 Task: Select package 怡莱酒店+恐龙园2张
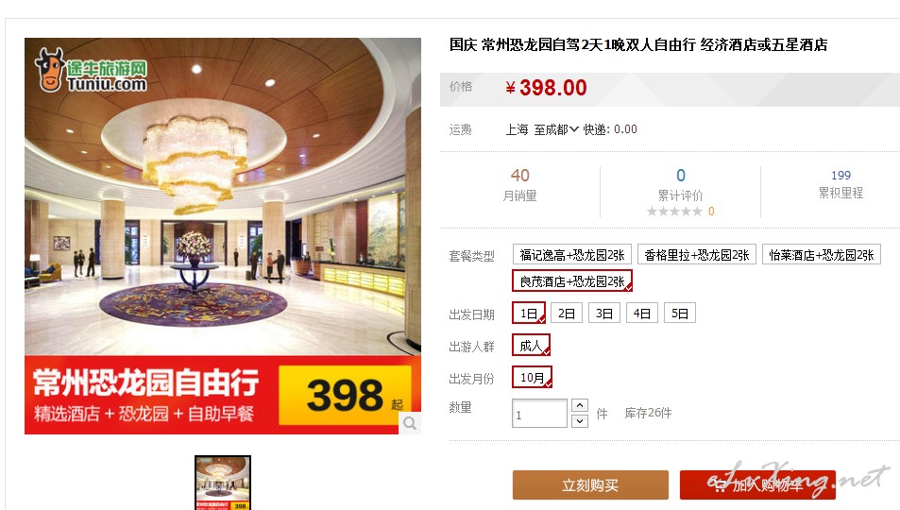click(x=822, y=254)
